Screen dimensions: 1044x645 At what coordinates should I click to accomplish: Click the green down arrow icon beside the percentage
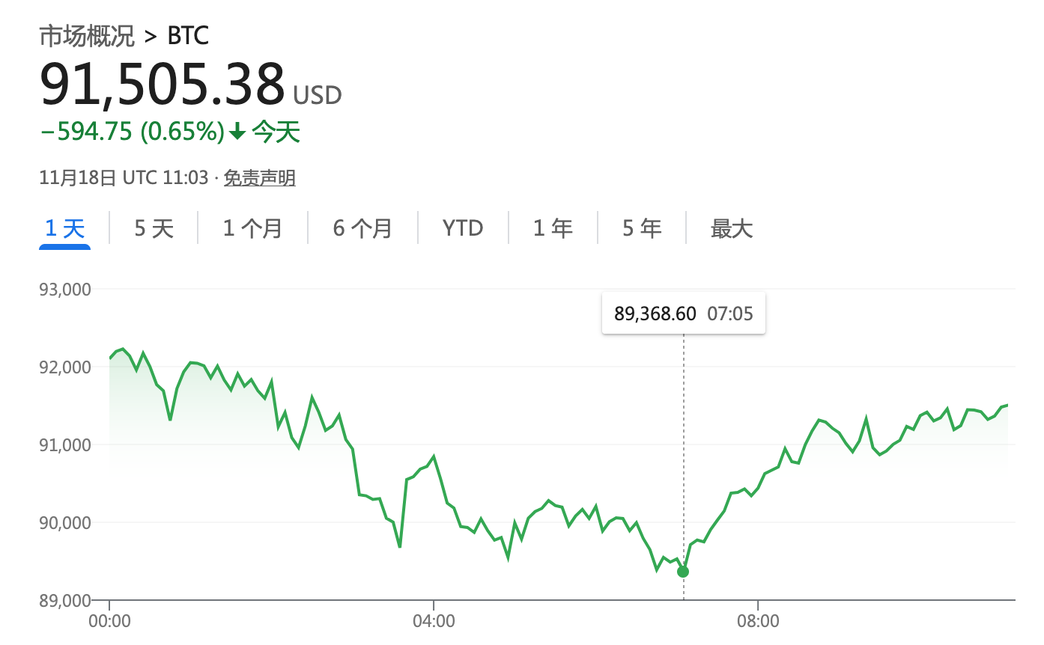[237, 132]
